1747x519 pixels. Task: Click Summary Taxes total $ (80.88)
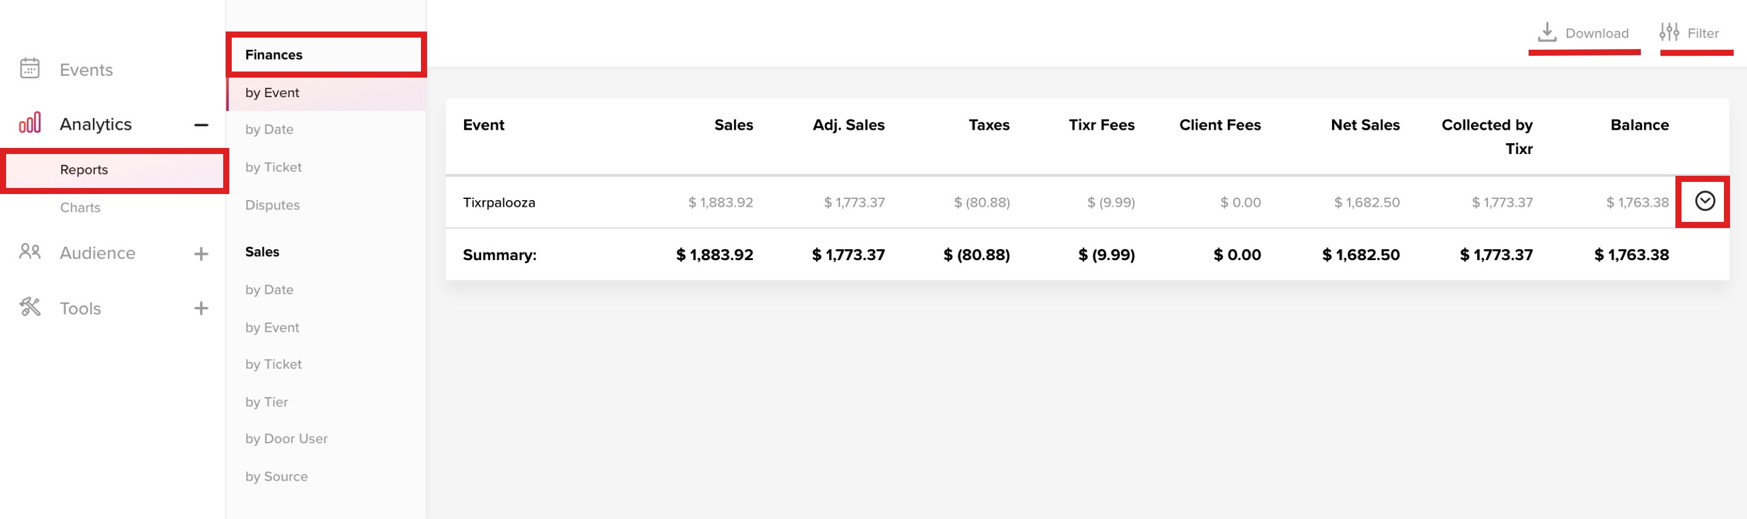tap(977, 255)
